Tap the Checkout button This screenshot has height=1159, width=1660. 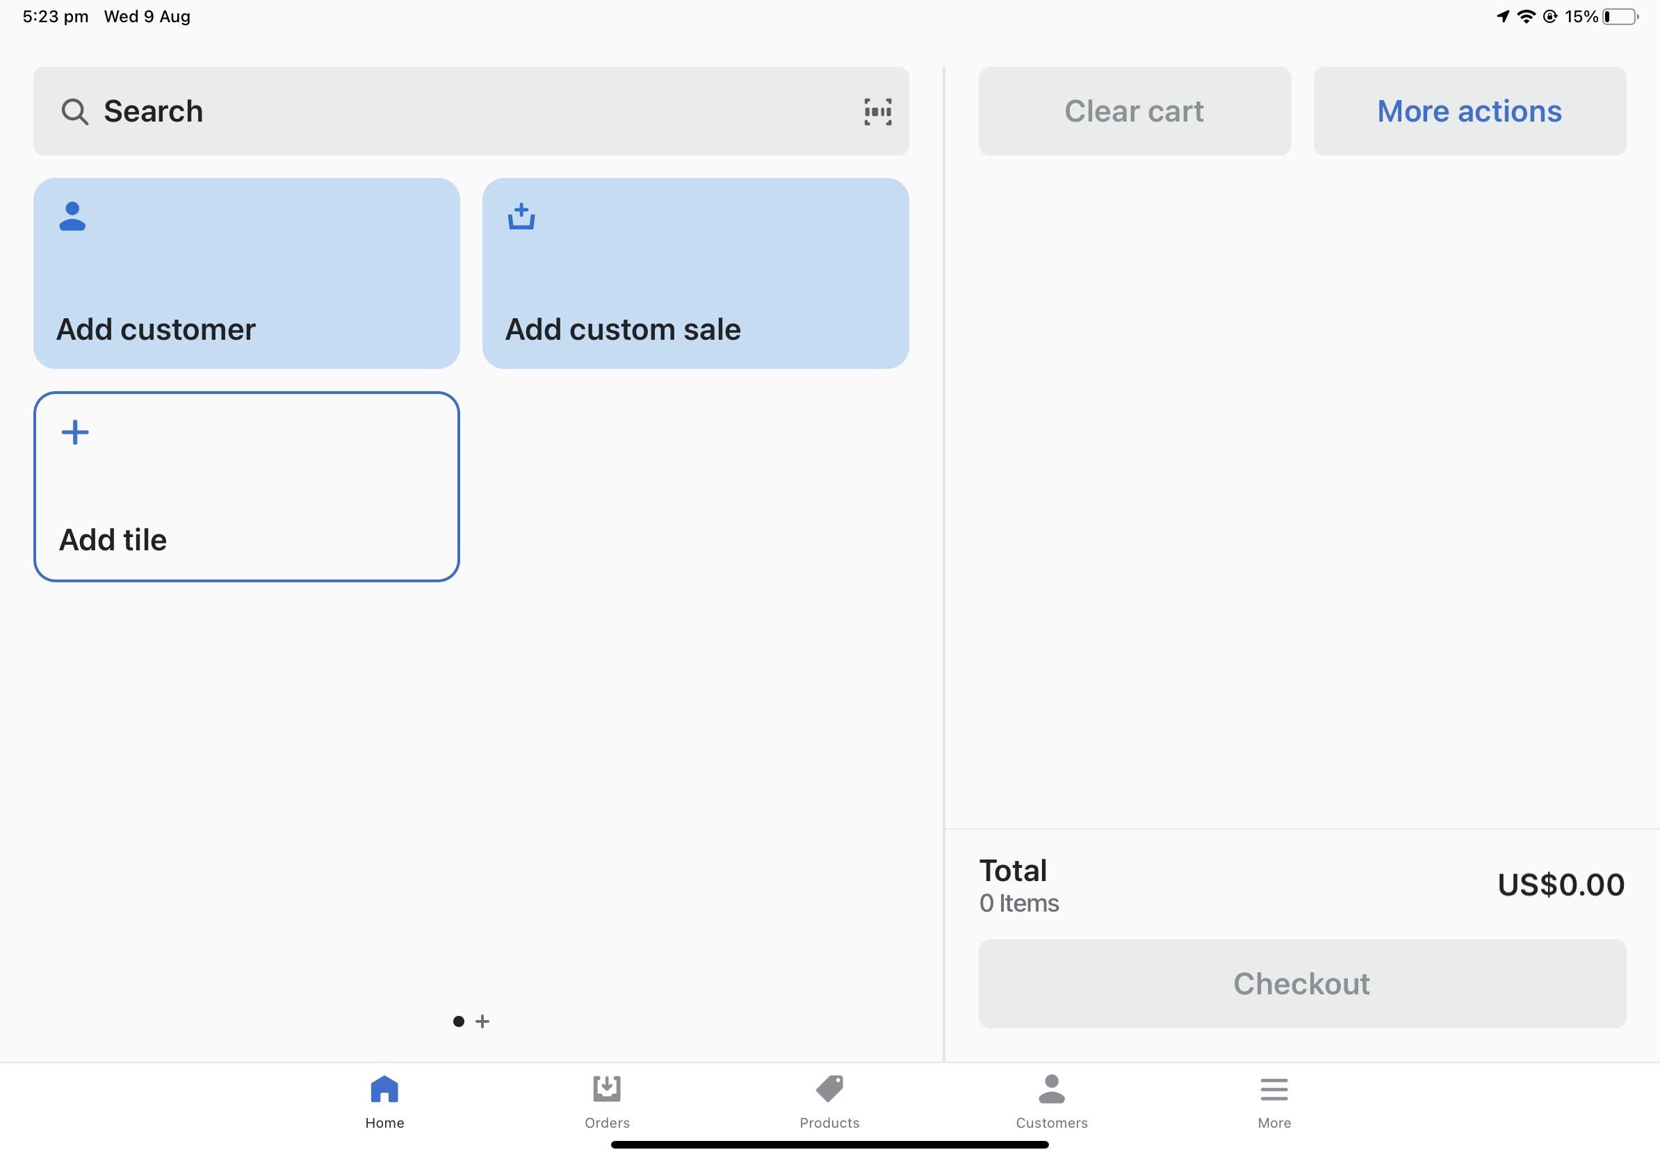(1302, 983)
